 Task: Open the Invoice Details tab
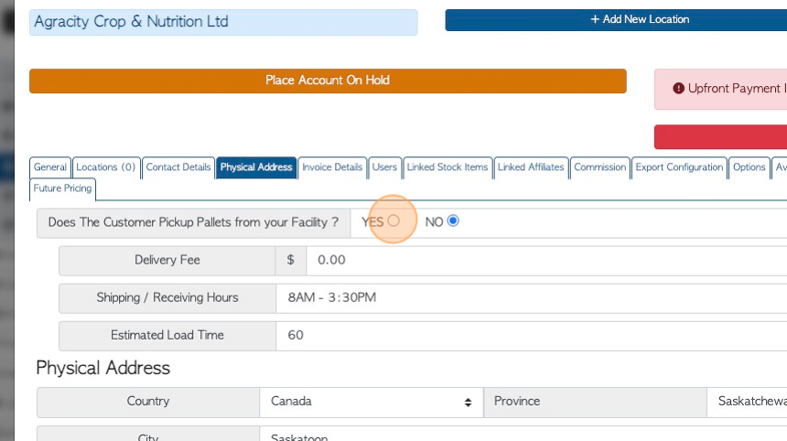coord(332,167)
